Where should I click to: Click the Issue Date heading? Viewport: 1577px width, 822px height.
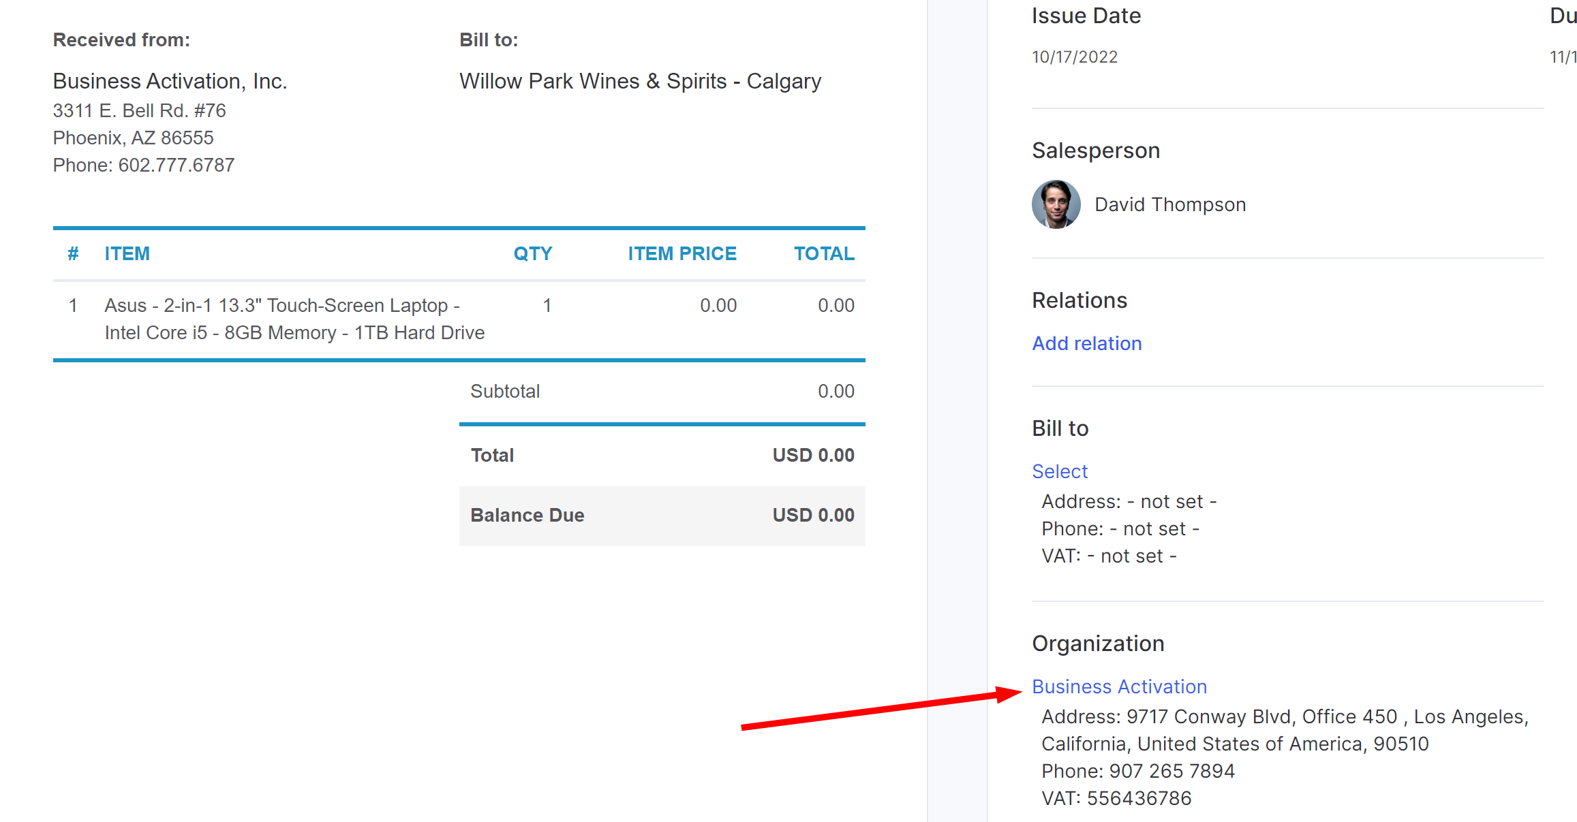tap(1086, 16)
